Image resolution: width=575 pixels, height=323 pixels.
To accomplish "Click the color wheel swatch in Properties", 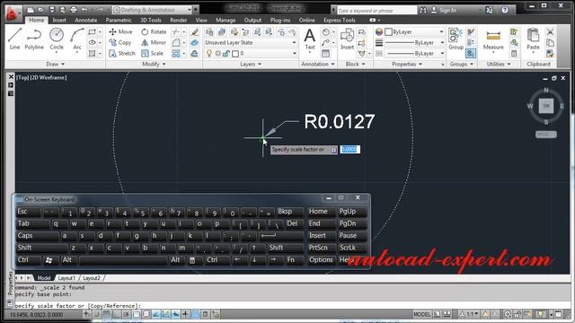I will (x=379, y=32).
